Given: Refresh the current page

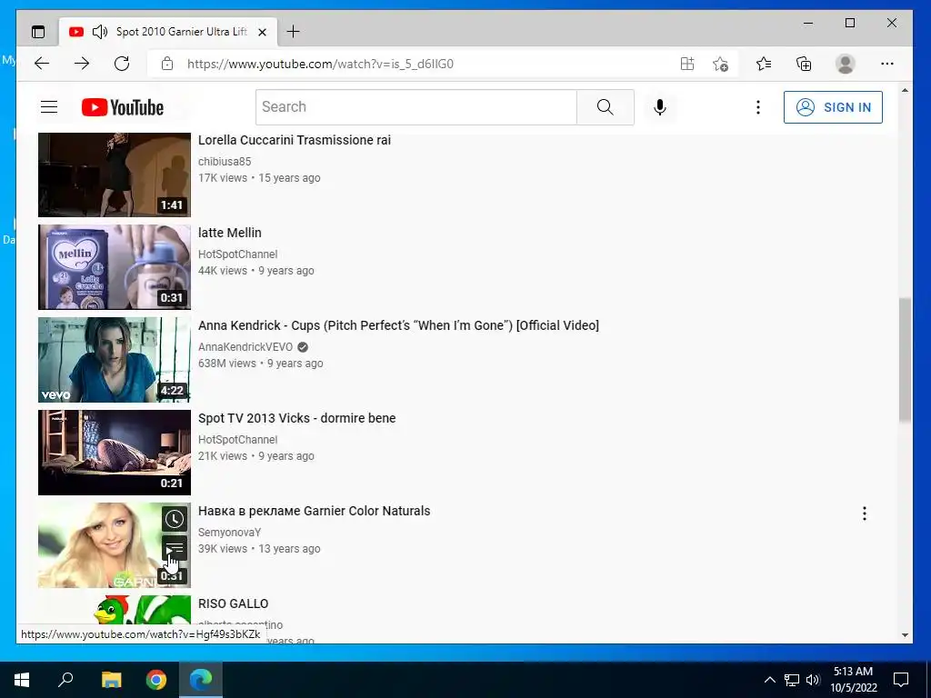Looking at the screenshot, I should point(122,64).
